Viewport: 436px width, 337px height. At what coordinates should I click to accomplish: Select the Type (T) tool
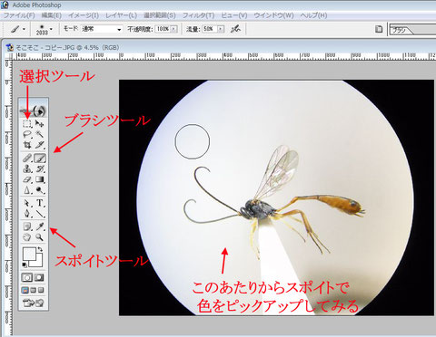tap(40, 203)
